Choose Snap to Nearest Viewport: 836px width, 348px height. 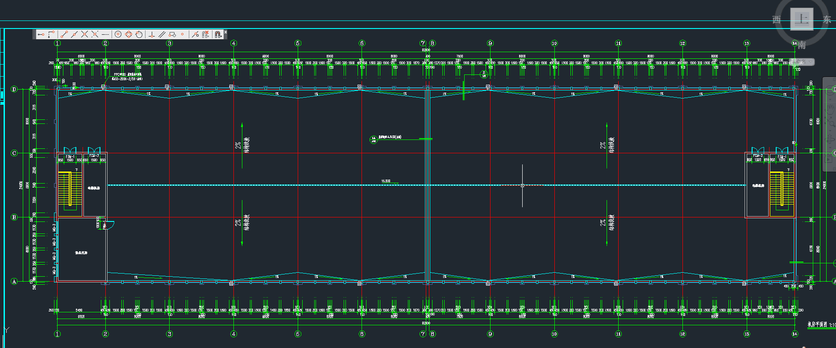pos(195,34)
